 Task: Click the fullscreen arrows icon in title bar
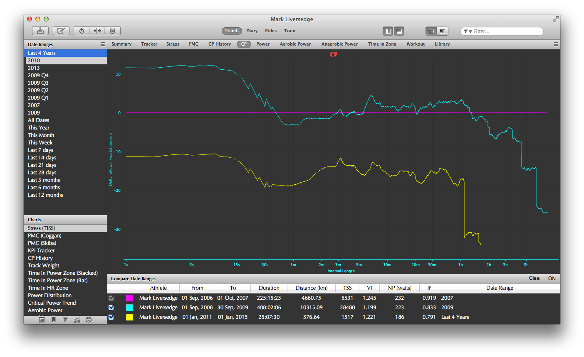[555, 19]
